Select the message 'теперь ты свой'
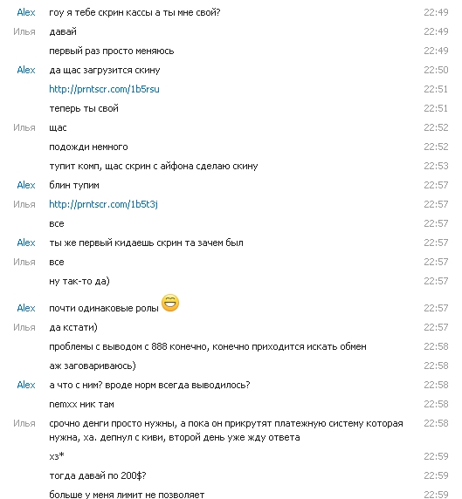This screenshot has width=462, height=499. 84,108
